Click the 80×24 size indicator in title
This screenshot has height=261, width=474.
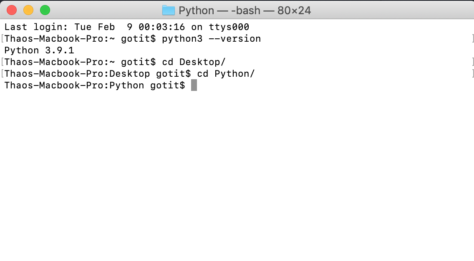tap(294, 10)
